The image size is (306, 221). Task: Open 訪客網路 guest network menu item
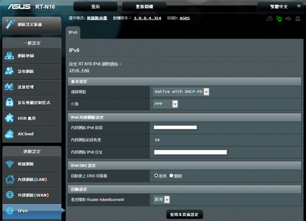coord(32,72)
